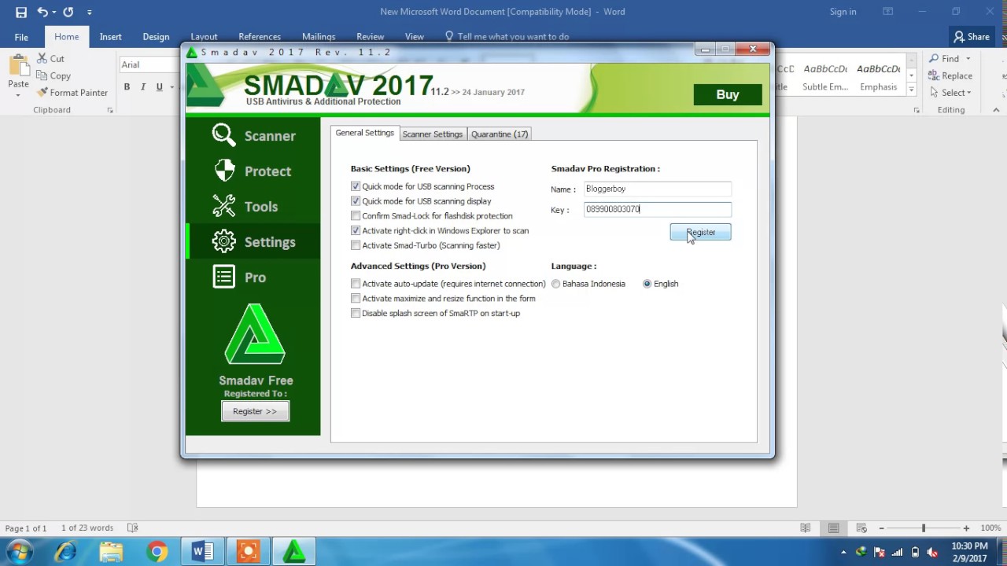
Task: Switch to the Quarantine tab
Action: pyautogui.click(x=500, y=134)
